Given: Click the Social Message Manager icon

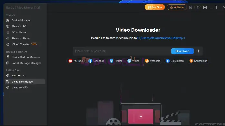Looking at the screenshot, I should 8,63.
